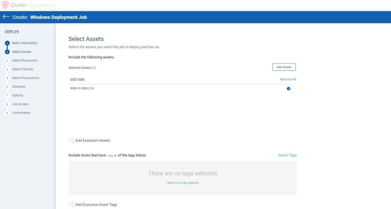Jump to the Confirmation step
The height and width of the screenshot is (209, 391).
coord(21,112)
